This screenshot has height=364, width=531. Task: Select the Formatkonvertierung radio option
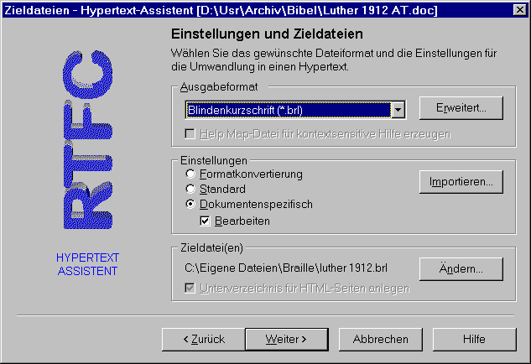click(x=191, y=174)
